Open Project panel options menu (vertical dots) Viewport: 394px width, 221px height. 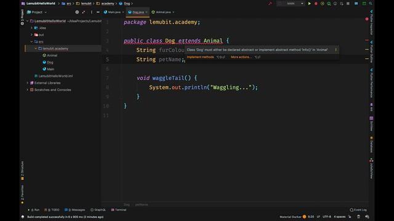[92, 12]
